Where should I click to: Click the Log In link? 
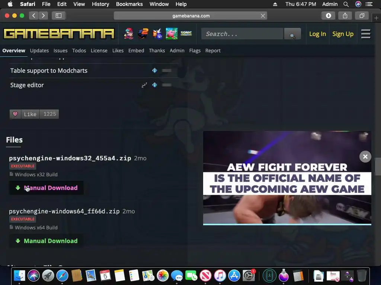coord(318,34)
